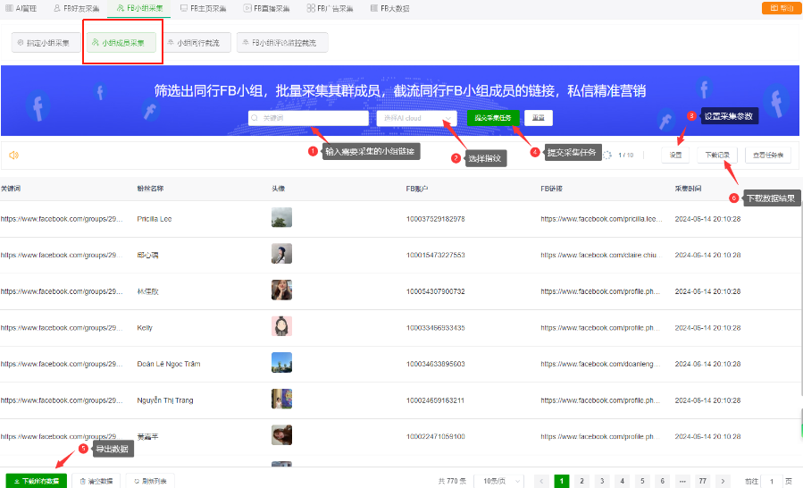The width and height of the screenshot is (803, 488).
Task: Click green 提交采集任务 button
Action: (x=493, y=118)
